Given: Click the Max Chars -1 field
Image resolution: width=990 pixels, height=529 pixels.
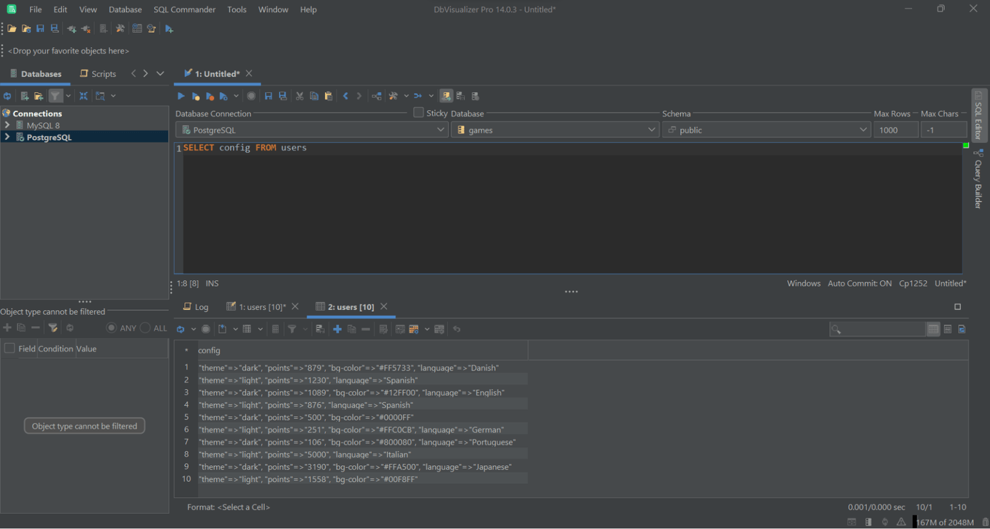Looking at the screenshot, I should [944, 130].
